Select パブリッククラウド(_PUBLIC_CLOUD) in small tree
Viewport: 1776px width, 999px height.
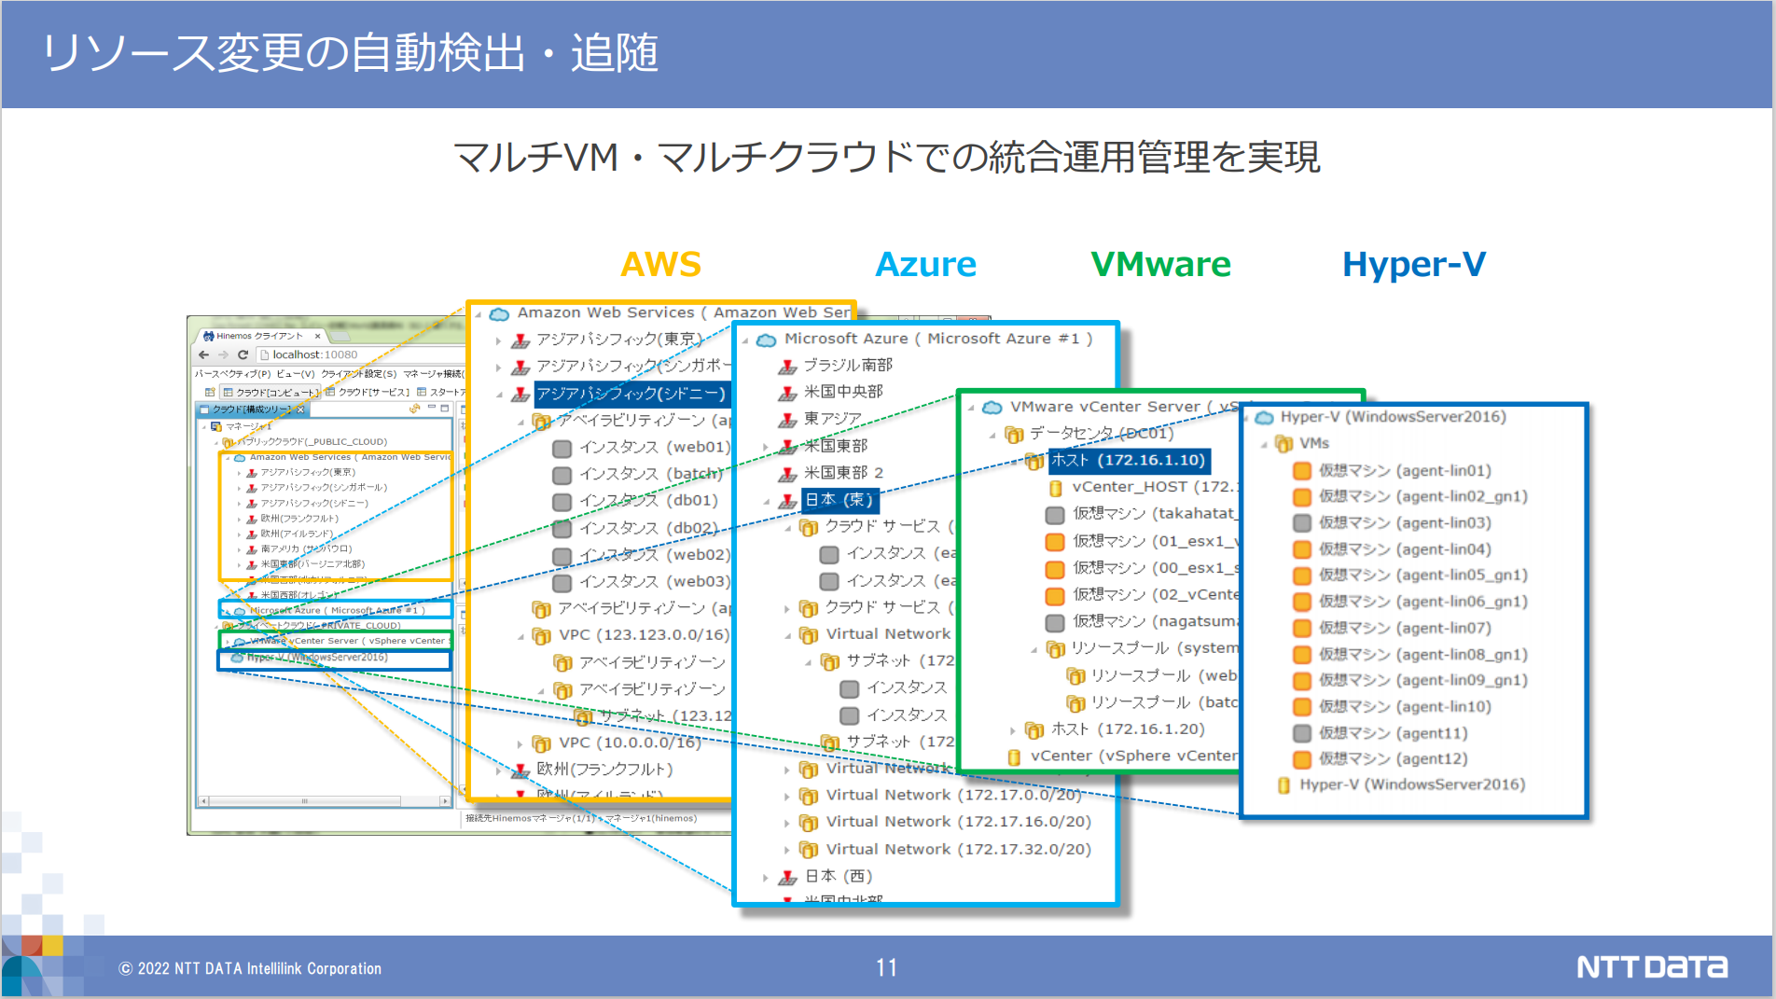[312, 441]
